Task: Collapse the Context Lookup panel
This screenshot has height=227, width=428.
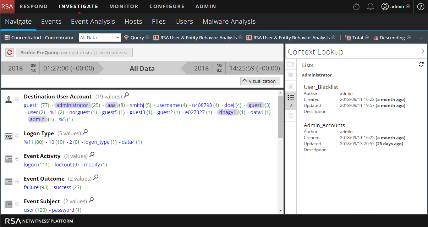Action: (422, 51)
